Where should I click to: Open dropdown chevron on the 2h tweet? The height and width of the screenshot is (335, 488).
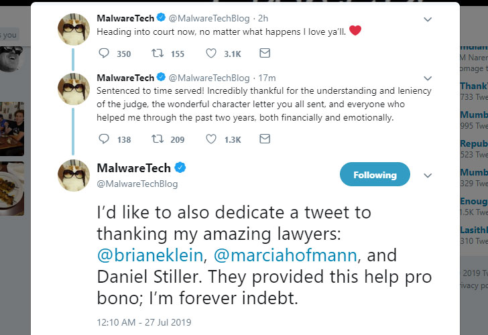click(428, 19)
